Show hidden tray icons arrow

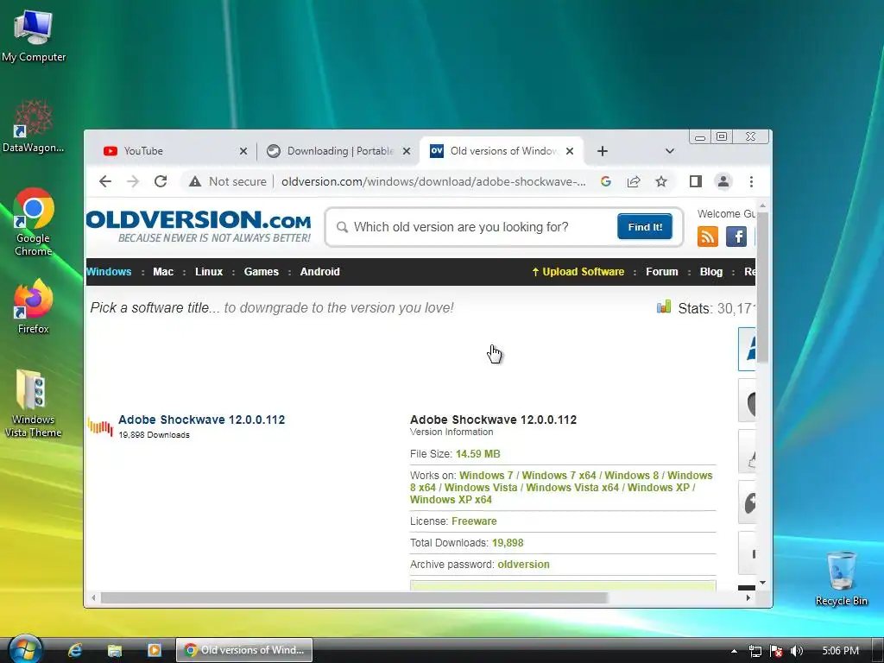[x=734, y=651]
